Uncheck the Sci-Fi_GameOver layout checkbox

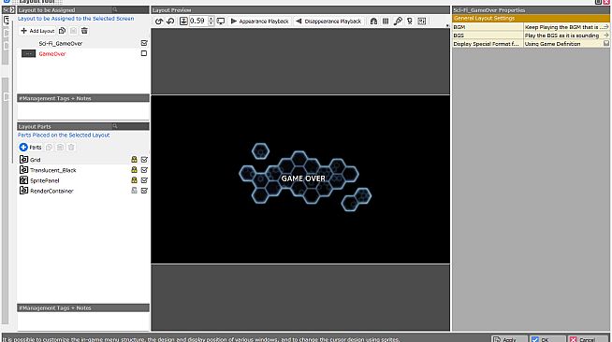point(144,43)
